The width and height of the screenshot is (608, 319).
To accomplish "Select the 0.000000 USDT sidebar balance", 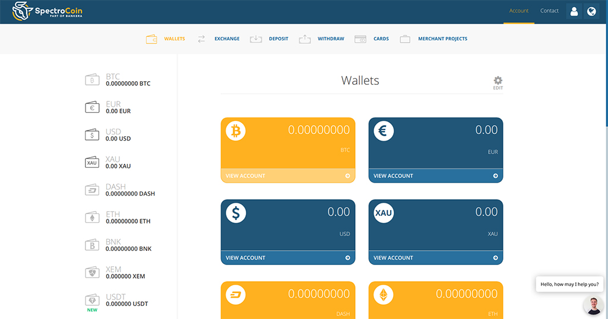I will click(x=127, y=304).
